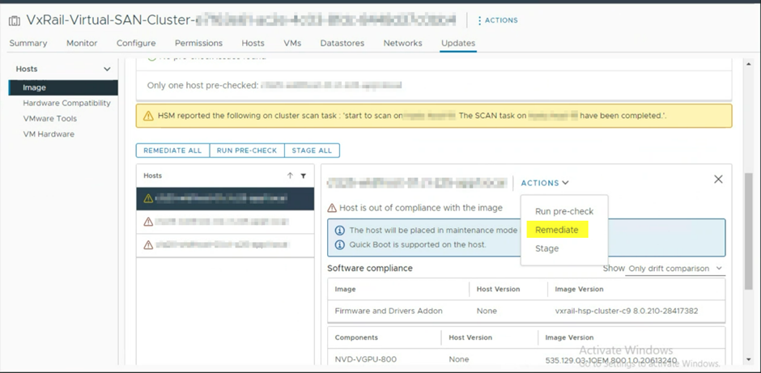Choose Run pre-check from ACTIONS menu
This screenshot has height=373, width=761.
click(x=564, y=211)
